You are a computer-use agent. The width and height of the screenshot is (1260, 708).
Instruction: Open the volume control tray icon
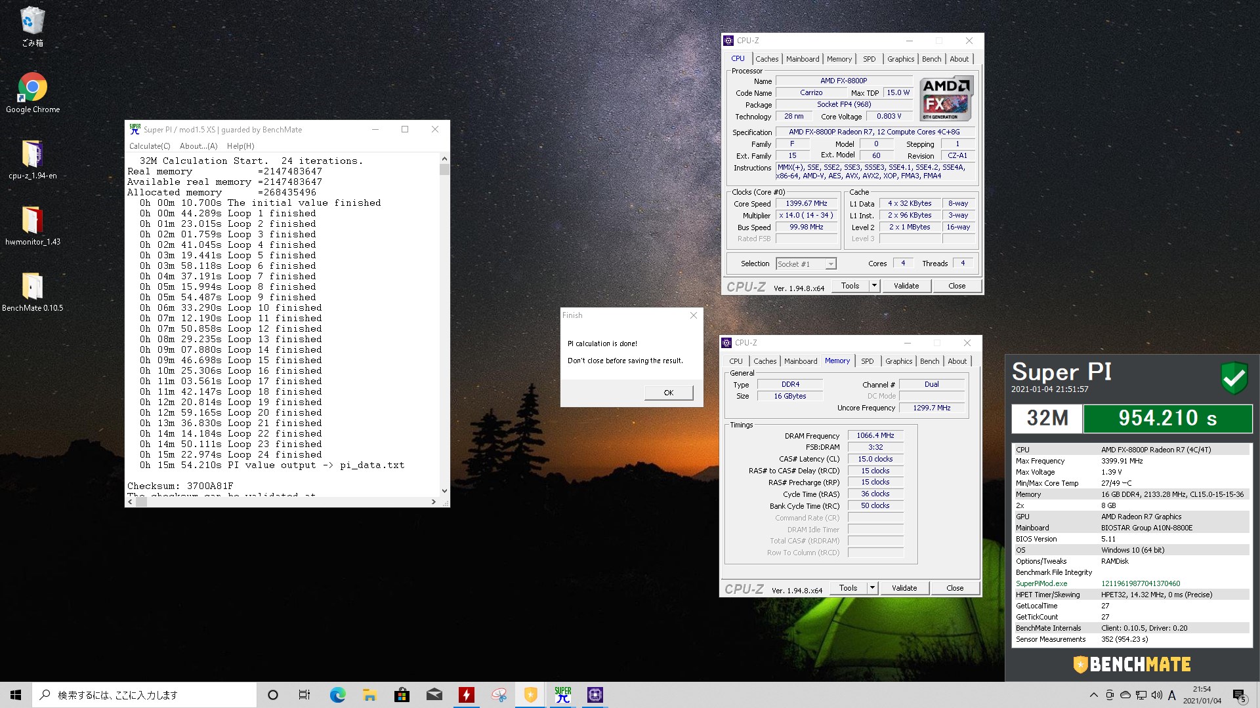click(1156, 695)
